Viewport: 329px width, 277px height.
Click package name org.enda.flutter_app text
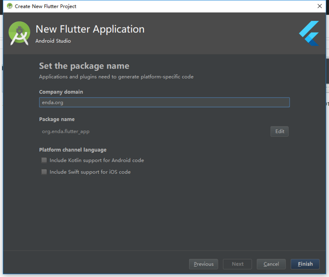pos(66,131)
